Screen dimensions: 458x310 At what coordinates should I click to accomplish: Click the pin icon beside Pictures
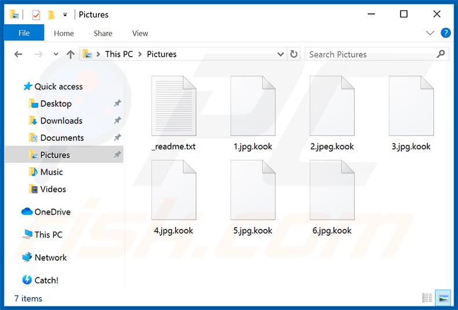[118, 154]
